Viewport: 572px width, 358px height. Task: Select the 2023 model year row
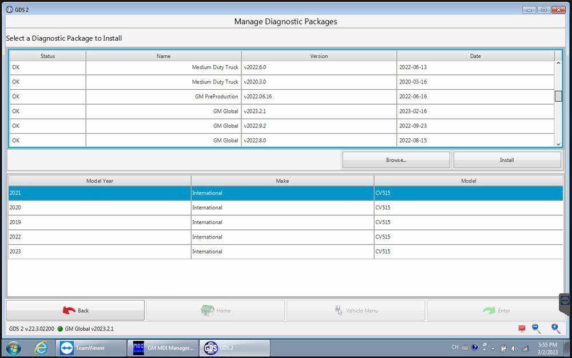pyautogui.click(x=285, y=251)
